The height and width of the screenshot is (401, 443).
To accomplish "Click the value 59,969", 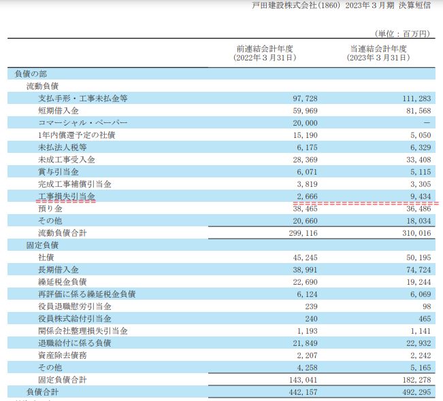I will pos(305,111).
